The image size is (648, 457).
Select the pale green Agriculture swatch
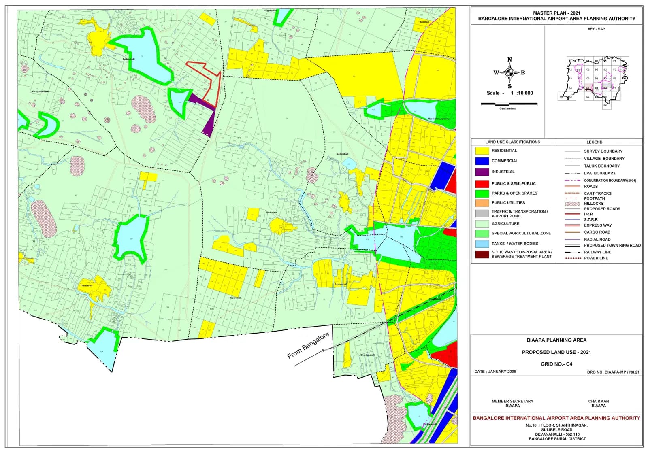pyautogui.click(x=482, y=223)
